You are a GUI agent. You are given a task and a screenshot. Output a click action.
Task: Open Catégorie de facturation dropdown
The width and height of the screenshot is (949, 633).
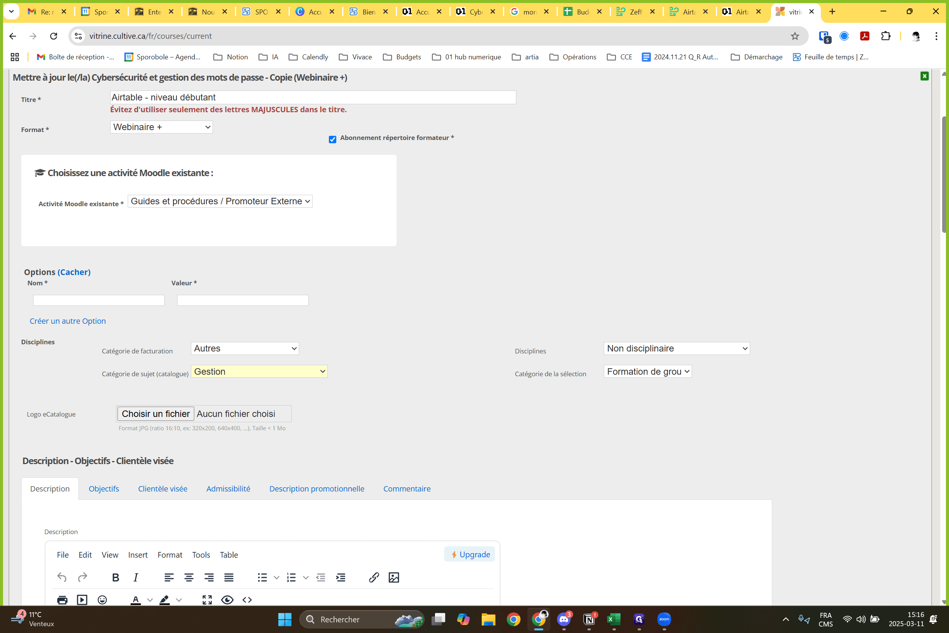coord(245,348)
